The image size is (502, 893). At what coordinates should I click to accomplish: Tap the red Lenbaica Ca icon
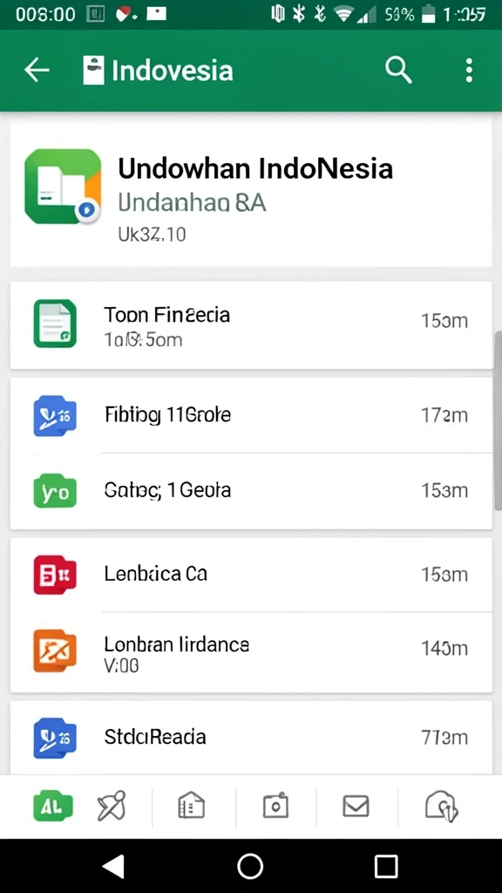[x=55, y=575]
